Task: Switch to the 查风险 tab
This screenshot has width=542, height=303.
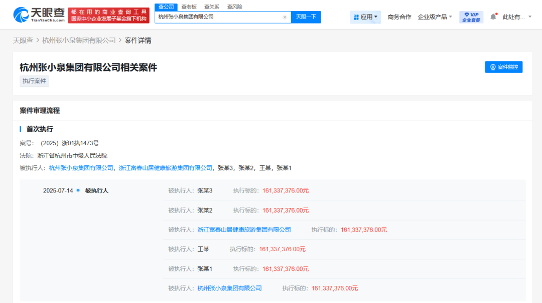Action: [x=234, y=7]
